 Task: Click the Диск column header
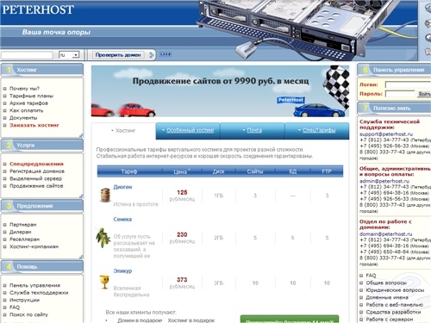[218, 171]
